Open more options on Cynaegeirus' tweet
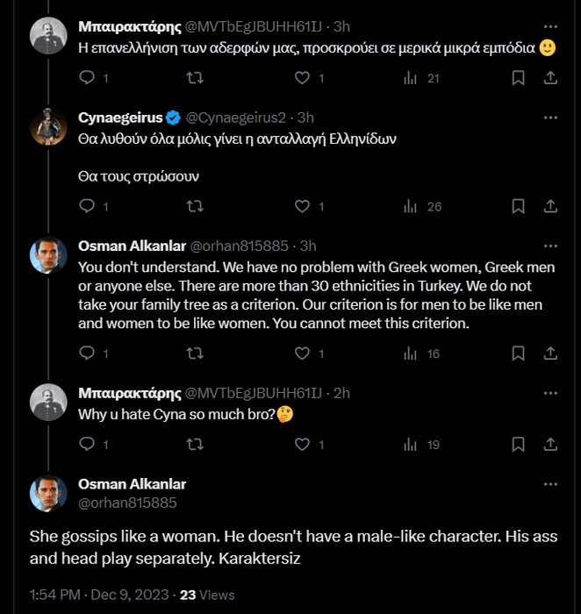Screen dimensions: 581x614 [550, 117]
